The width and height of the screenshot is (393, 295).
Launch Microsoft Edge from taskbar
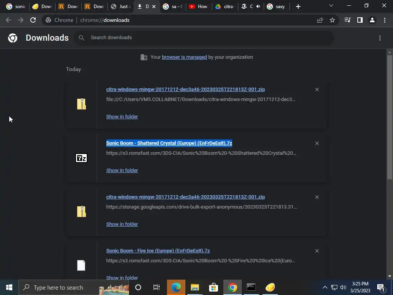click(176, 287)
